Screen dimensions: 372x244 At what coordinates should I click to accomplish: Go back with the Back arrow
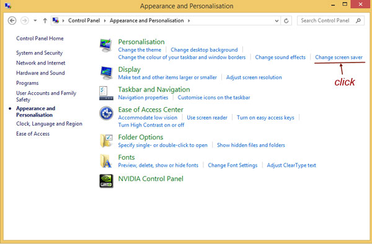tap(12, 20)
